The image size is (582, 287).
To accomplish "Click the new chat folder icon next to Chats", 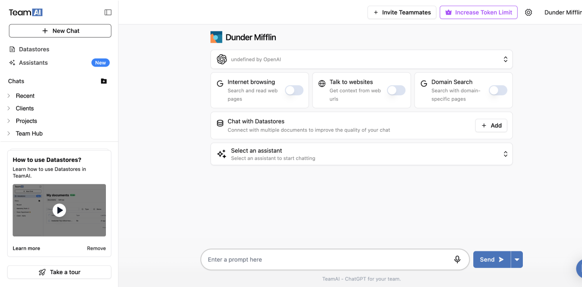I will tap(104, 81).
